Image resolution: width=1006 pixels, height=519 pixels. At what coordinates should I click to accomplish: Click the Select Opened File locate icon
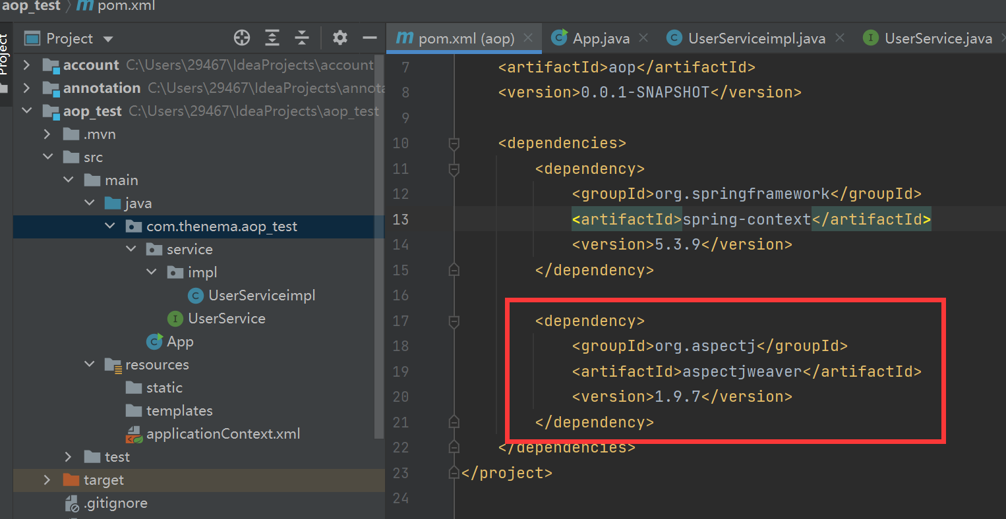pyautogui.click(x=242, y=38)
